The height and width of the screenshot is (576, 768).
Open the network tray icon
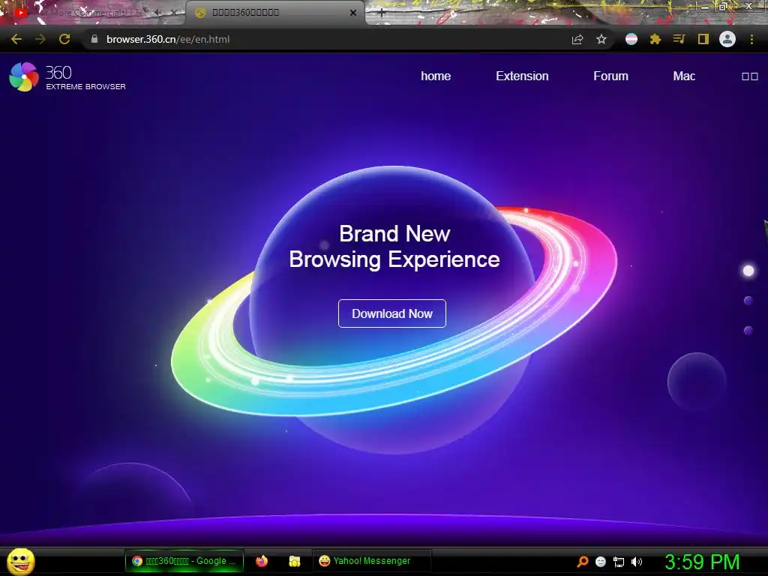pyautogui.click(x=619, y=562)
